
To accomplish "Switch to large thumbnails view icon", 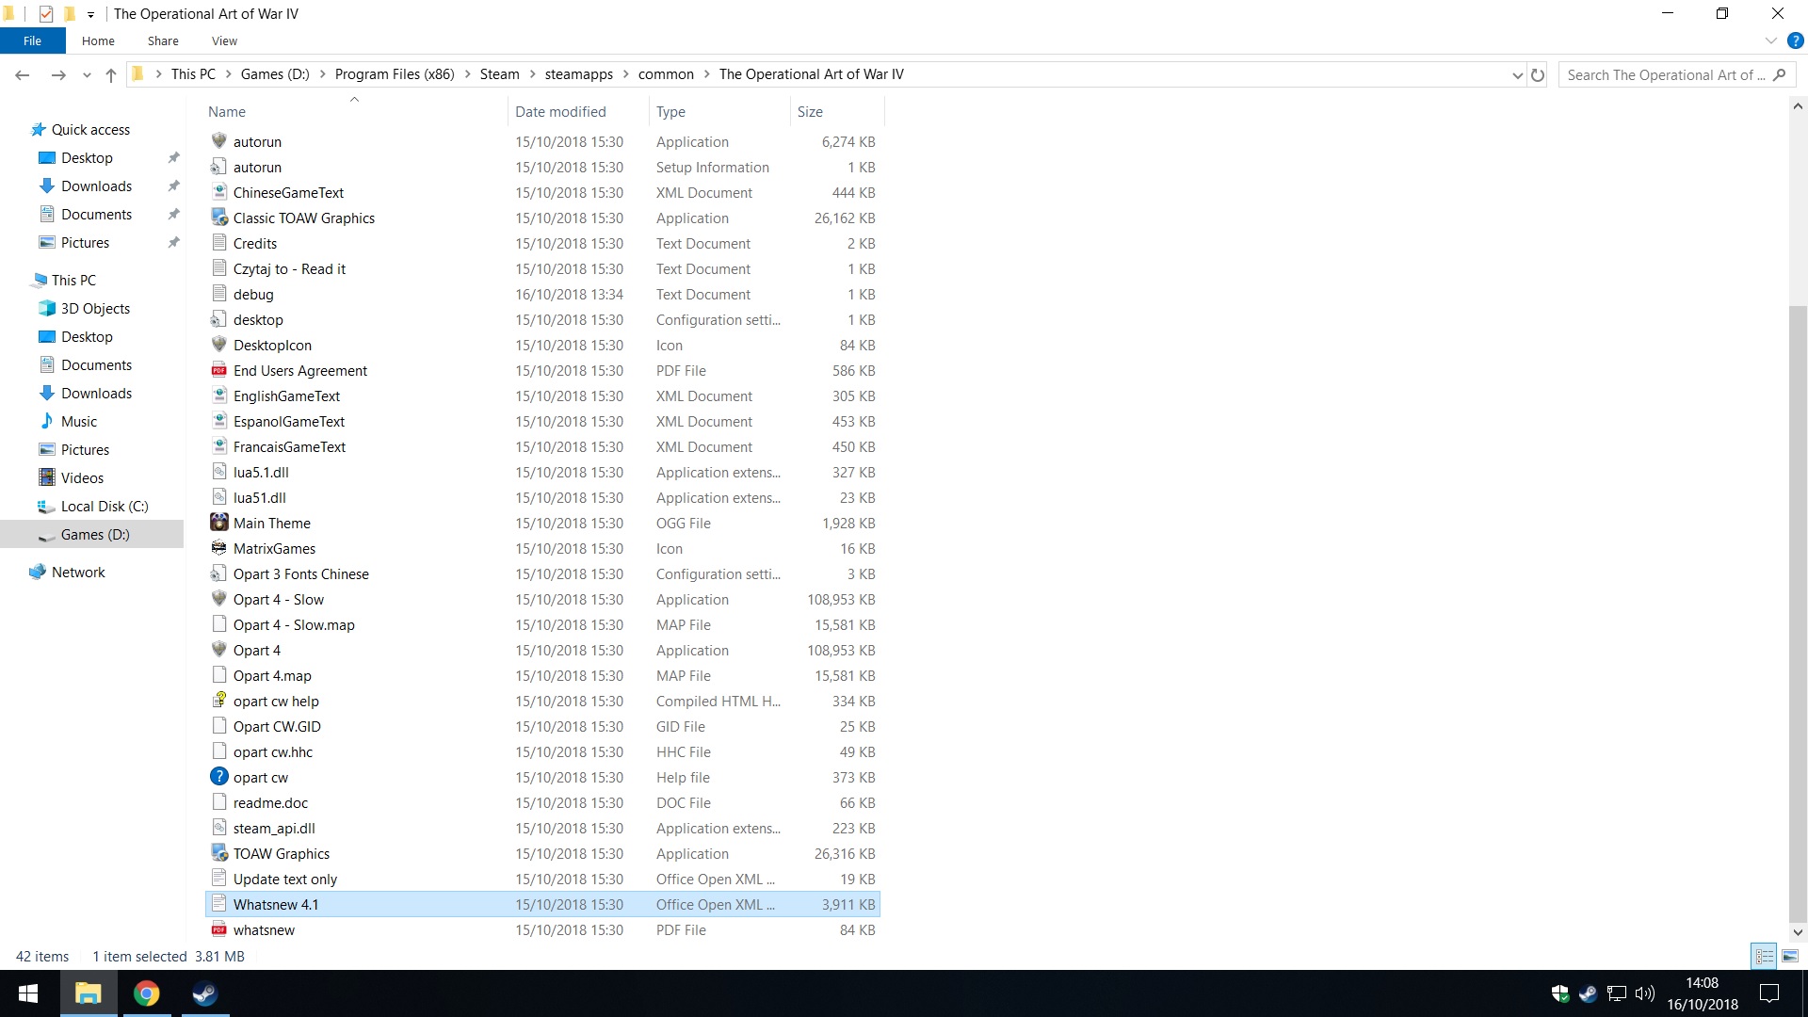I will tap(1790, 956).
